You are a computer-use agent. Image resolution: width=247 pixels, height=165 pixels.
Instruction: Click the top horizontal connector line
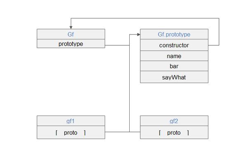point(144,18)
